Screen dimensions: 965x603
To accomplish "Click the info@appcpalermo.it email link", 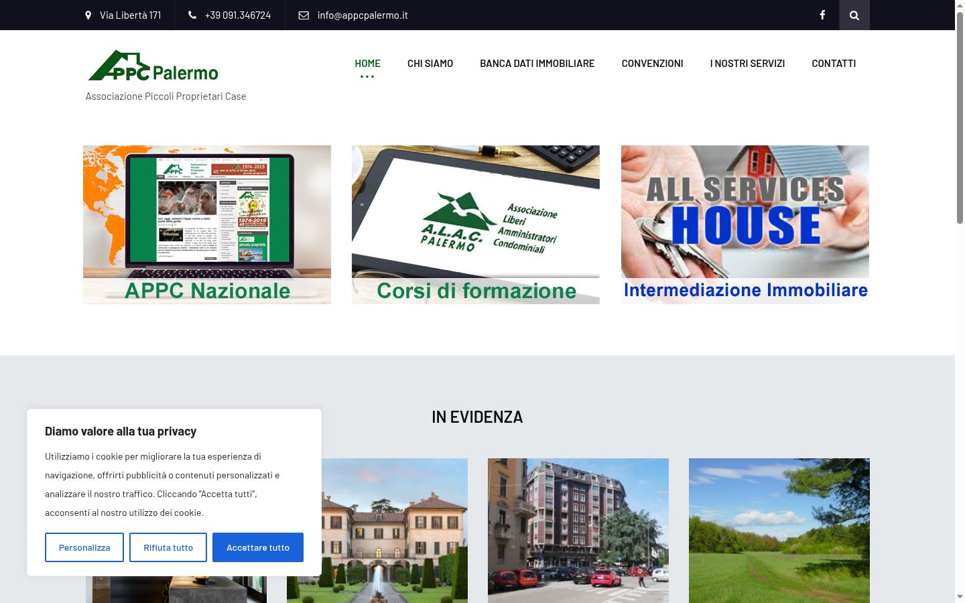I will (x=363, y=15).
